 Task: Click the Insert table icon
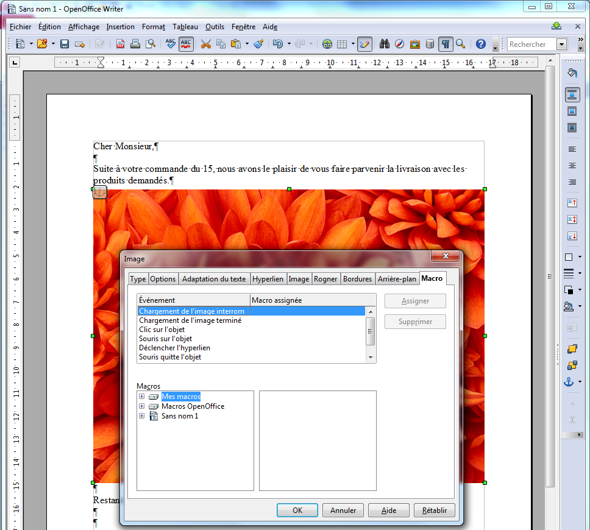pyautogui.click(x=342, y=44)
